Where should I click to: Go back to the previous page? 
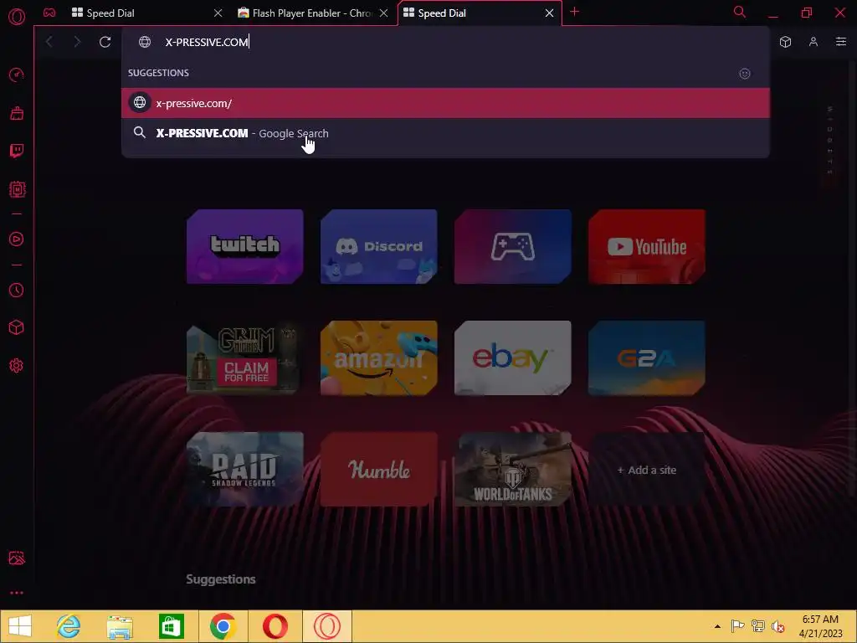point(49,42)
